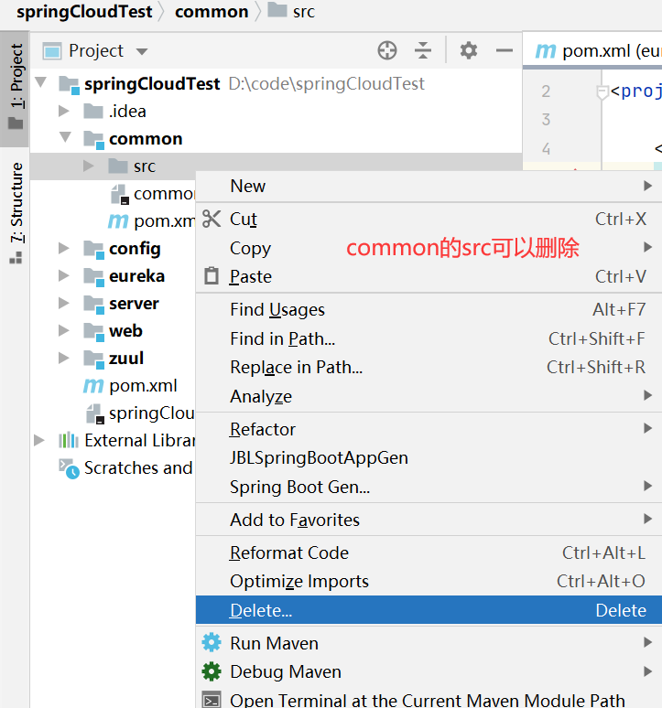Open the Analyze submenu
The height and width of the screenshot is (708, 662).
click(x=429, y=396)
